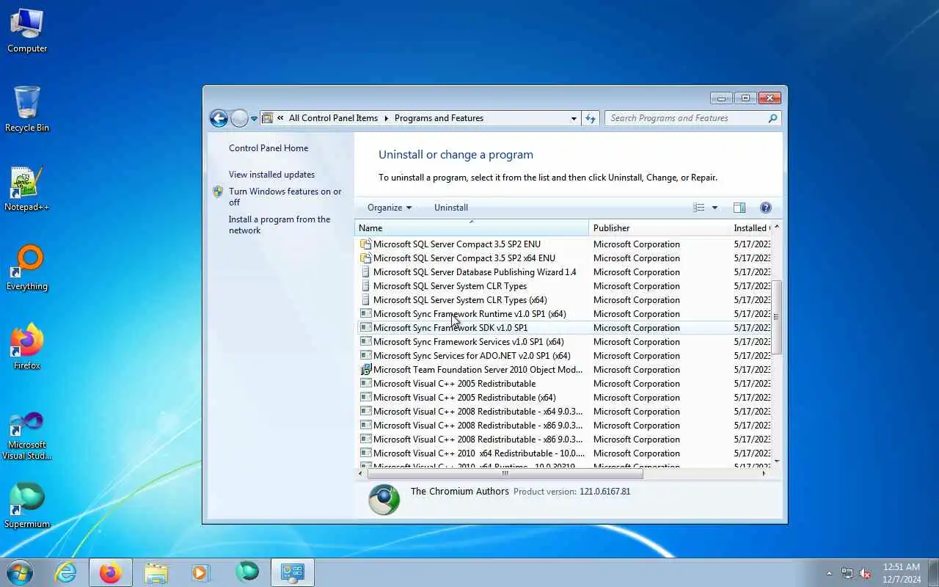Screen dimensions: 939x587
Task: Click the search magnifier icon
Action: (772, 118)
